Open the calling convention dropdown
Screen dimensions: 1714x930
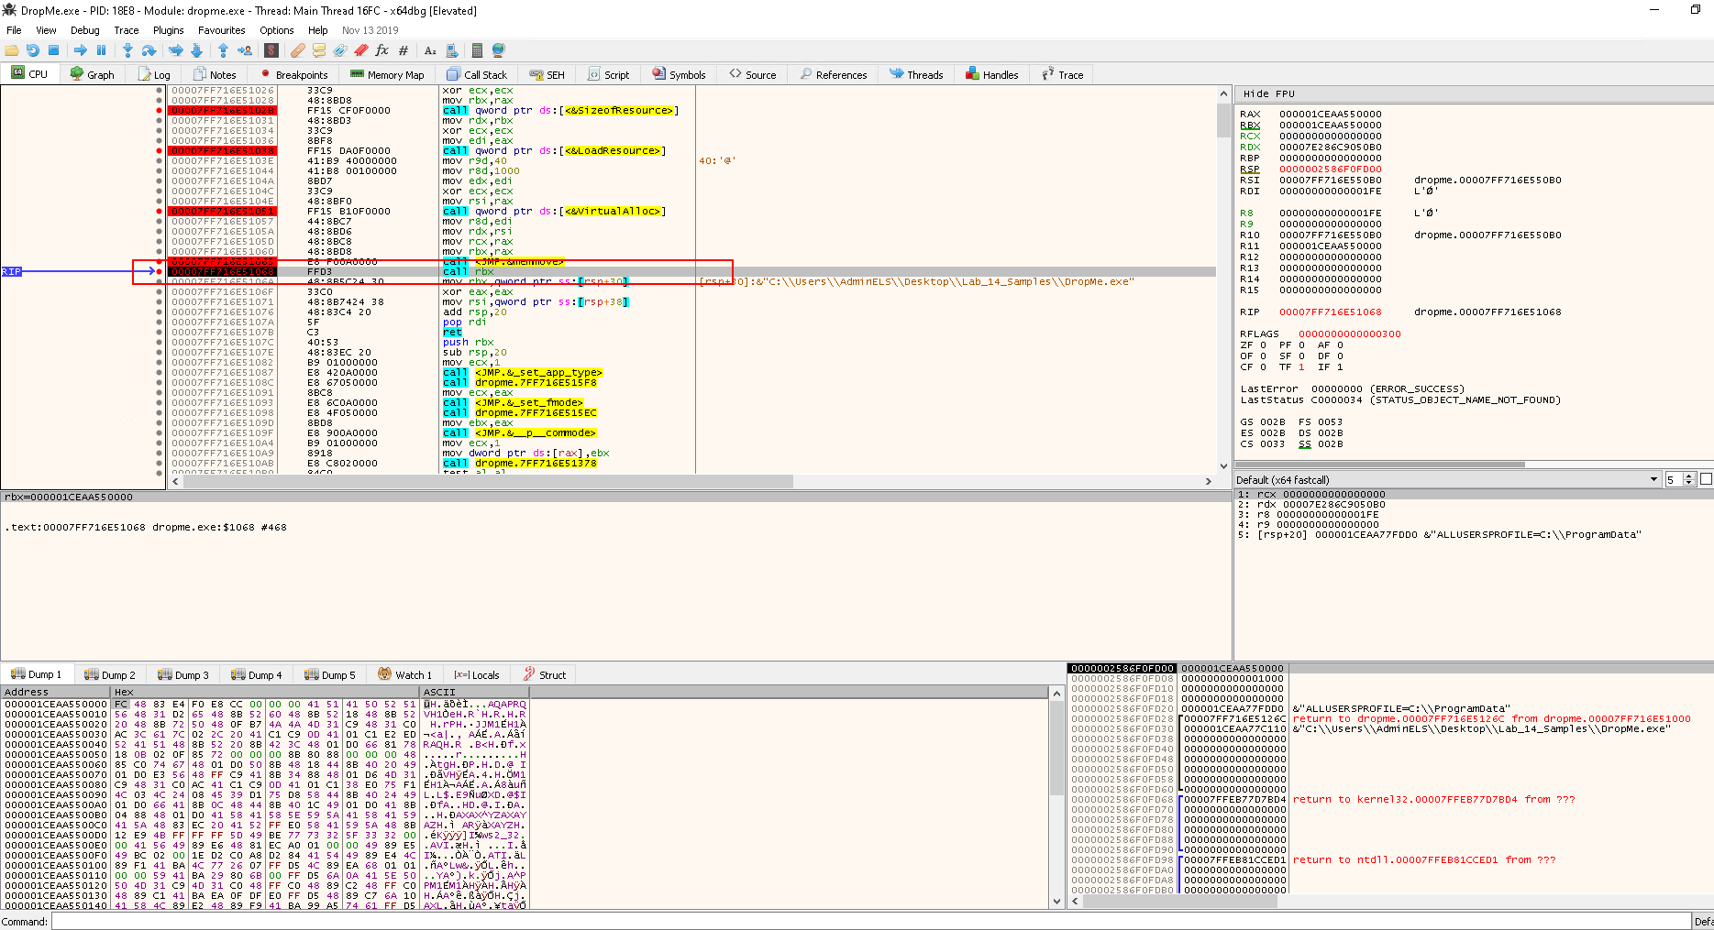1447,479
